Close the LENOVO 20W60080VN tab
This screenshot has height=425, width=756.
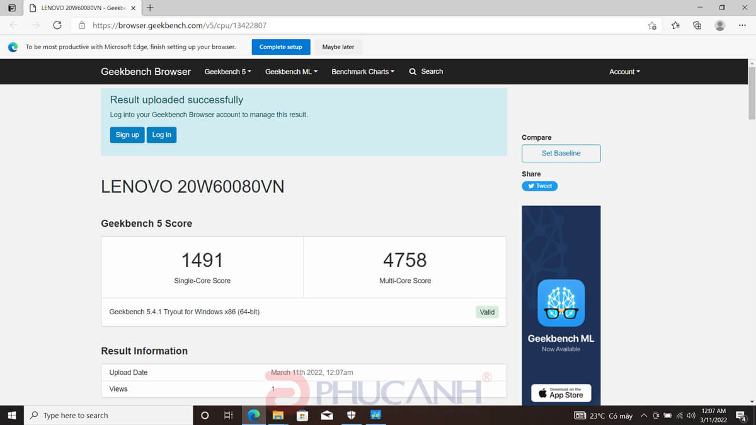(x=133, y=8)
